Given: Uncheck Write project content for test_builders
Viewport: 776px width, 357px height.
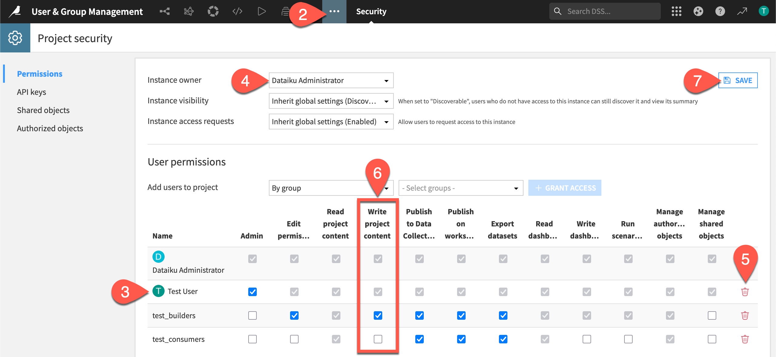Looking at the screenshot, I should [x=378, y=315].
